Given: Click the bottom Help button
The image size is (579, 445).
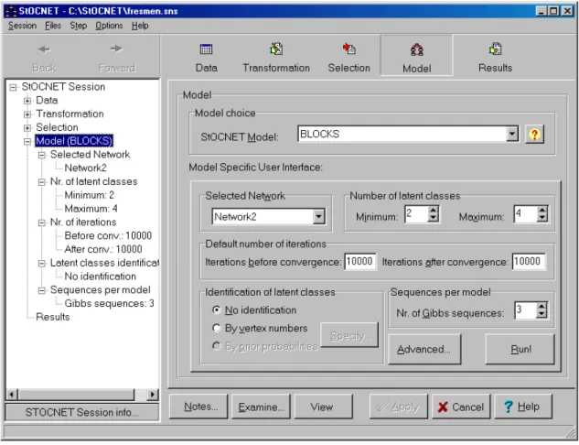Looking at the screenshot, I should coord(523,407).
